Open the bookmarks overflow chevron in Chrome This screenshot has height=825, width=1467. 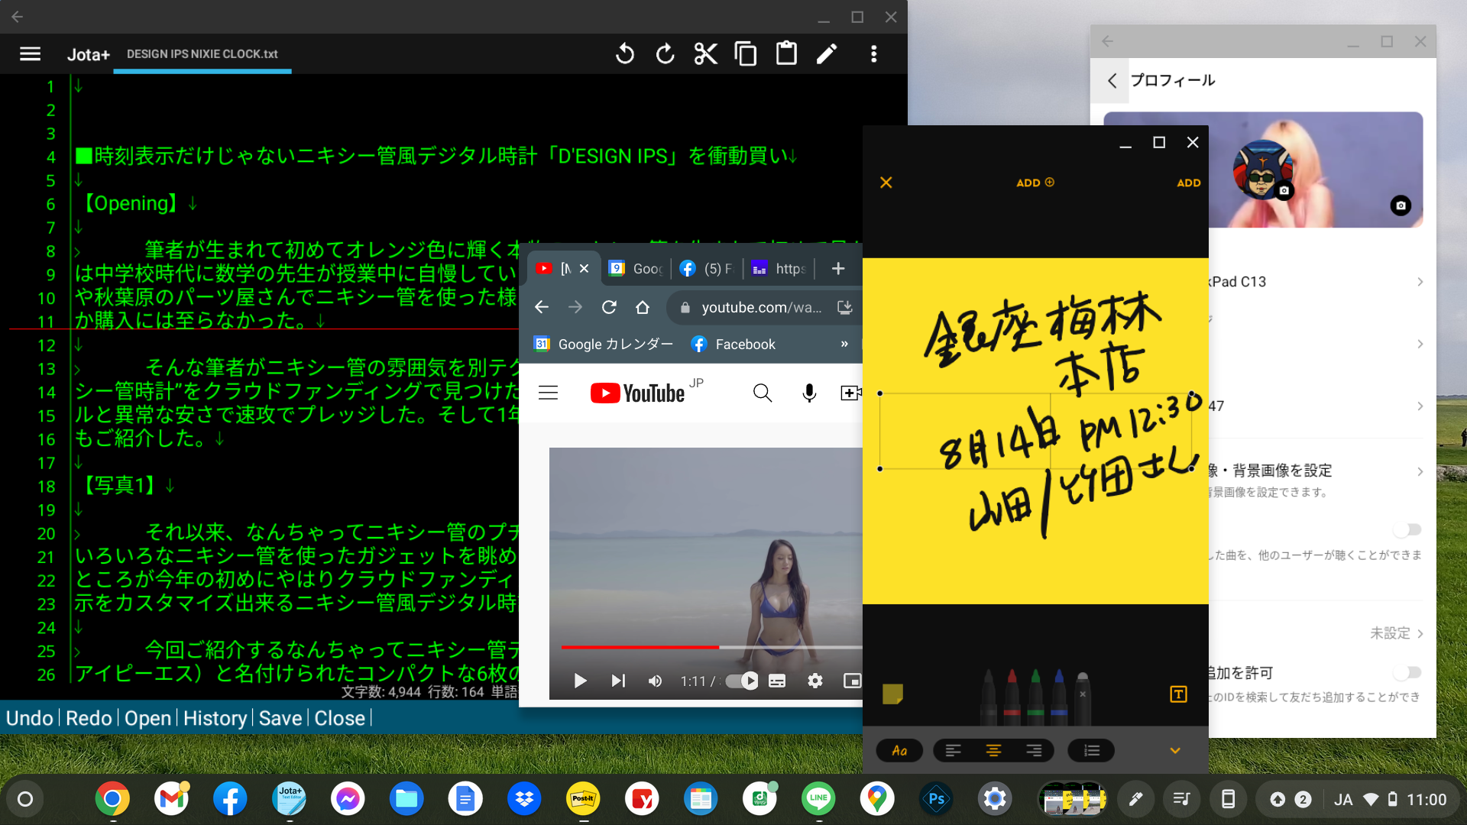tap(845, 344)
